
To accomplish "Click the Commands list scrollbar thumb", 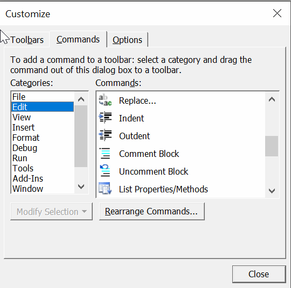I will (x=272, y=146).
